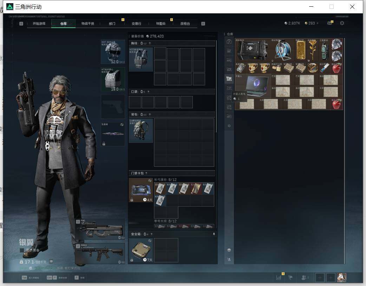Viewport: 366px width, 286px height.
Task: Open the weight details list icon
Action: tap(51, 261)
